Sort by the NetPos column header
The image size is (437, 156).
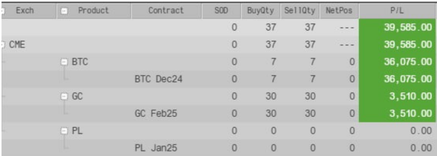339,11
